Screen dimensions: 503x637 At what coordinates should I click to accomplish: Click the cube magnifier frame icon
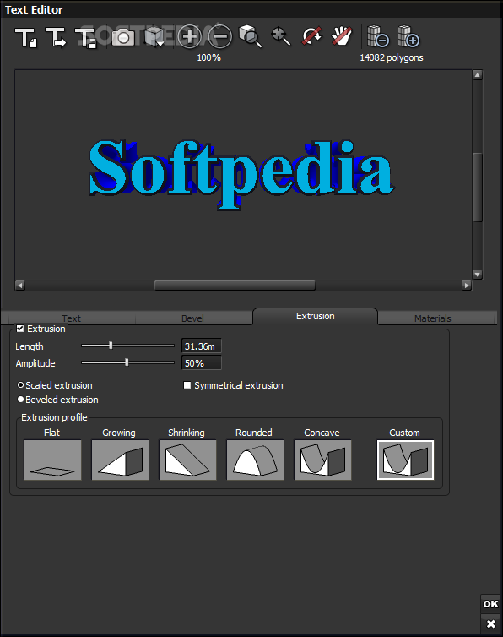tap(250, 36)
